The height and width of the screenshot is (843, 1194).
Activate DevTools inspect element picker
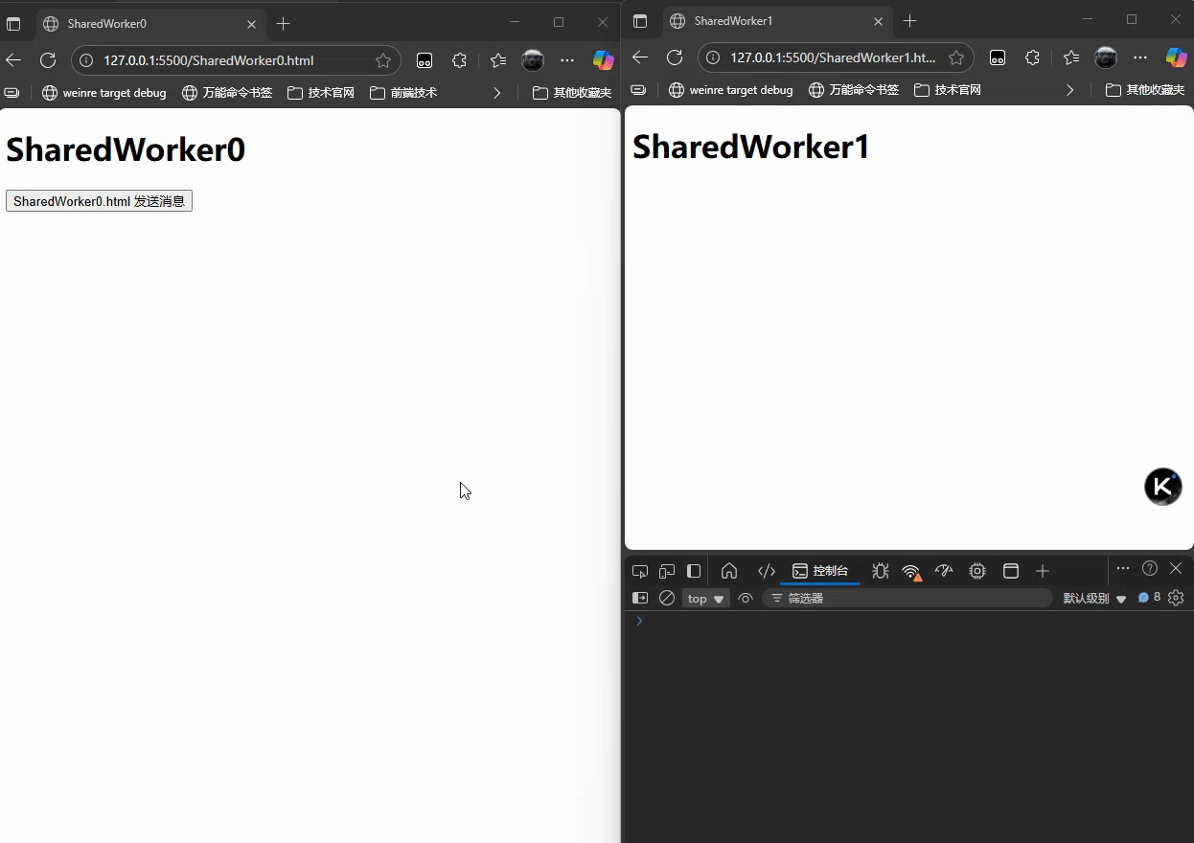640,571
